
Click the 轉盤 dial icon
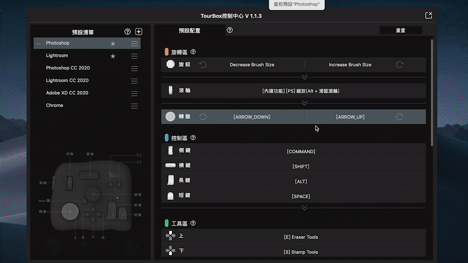pos(170,116)
